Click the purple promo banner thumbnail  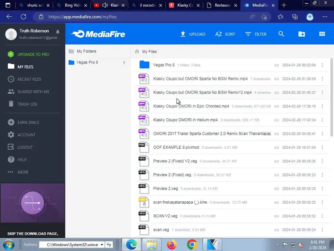coord(33,203)
